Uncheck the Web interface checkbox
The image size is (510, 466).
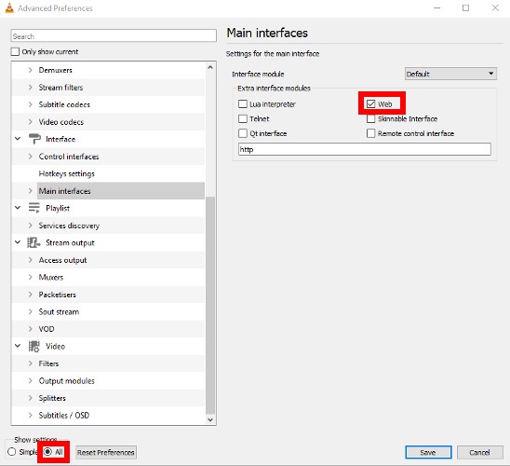click(370, 104)
